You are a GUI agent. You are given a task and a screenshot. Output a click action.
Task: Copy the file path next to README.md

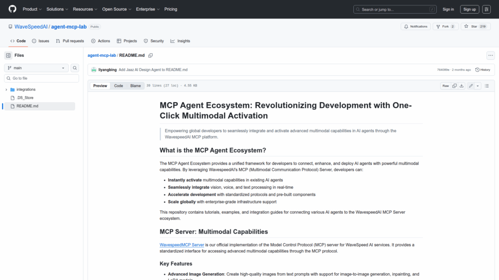[151, 55]
